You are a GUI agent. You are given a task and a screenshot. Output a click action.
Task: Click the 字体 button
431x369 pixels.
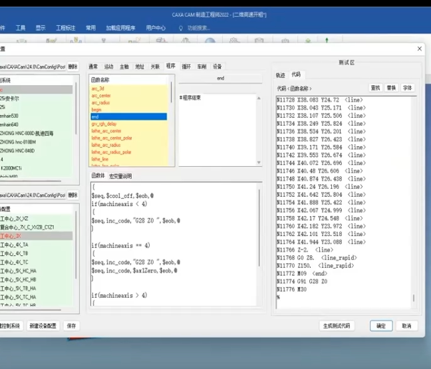[x=407, y=88]
